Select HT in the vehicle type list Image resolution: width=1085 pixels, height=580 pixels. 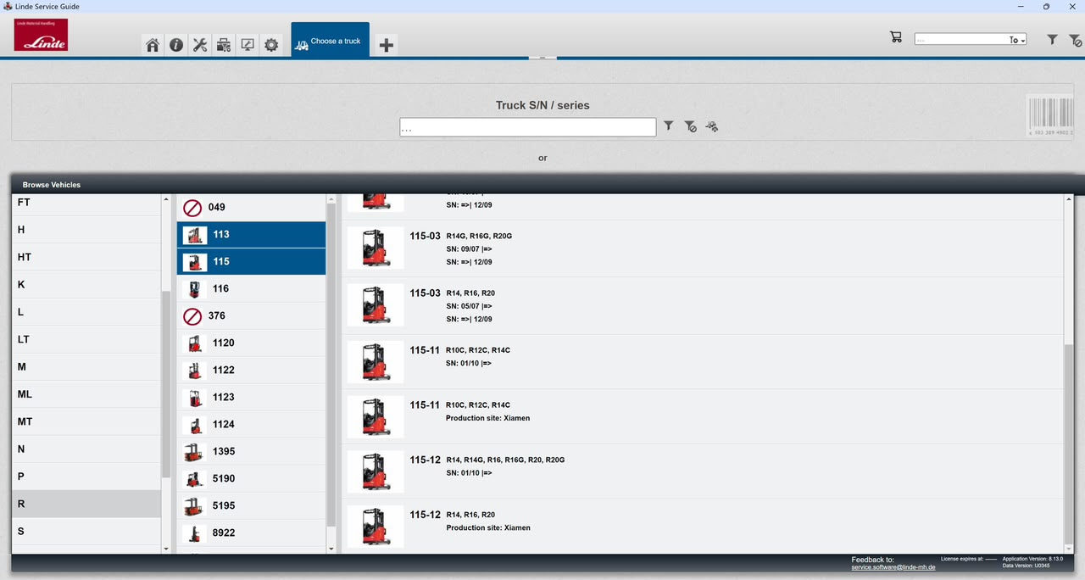pyautogui.click(x=86, y=257)
